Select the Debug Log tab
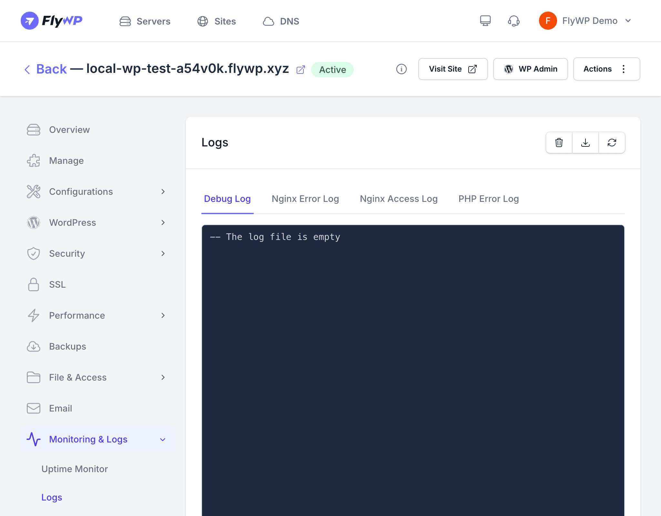Viewport: 661px width, 516px height. tap(227, 199)
